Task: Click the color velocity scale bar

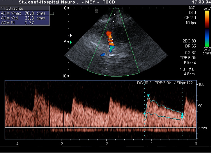Action: point(207,29)
